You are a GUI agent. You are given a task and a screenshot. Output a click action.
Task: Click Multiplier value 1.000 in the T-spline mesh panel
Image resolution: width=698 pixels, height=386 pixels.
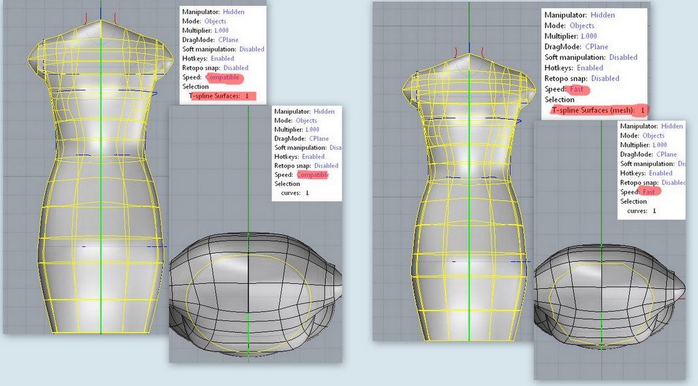pos(588,35)
